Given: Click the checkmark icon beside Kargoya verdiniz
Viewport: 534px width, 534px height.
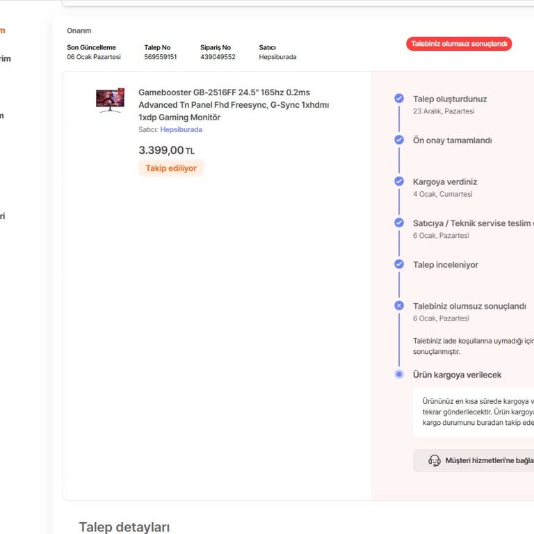Looking at the screenshot, I should coord(399,181).
